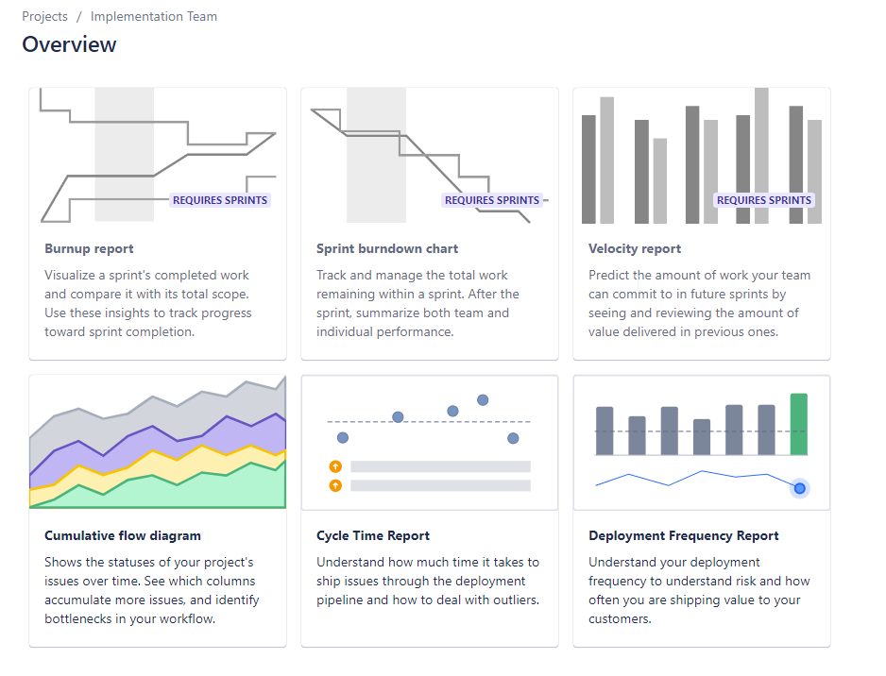Open the Implementation Team breadcrumb link

coord(154,16)
